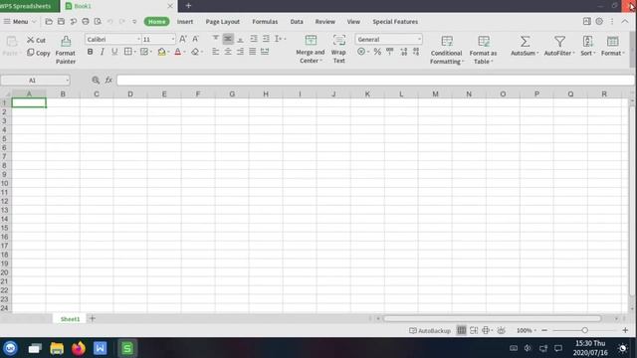
Task: Toggle Italic formatting
Action: click(x=102, y=52)
